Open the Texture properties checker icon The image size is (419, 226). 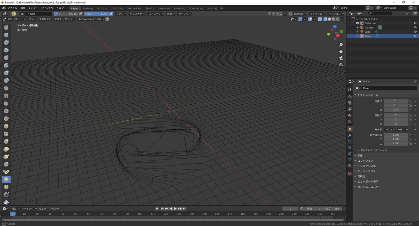pos(350,173)
